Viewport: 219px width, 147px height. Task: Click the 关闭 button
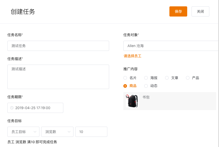pyautogui.click(x=200, y=11)
